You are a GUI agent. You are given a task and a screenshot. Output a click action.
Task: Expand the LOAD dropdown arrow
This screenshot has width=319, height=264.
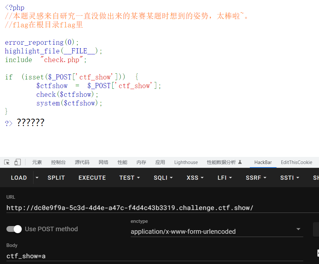(37, 178)
